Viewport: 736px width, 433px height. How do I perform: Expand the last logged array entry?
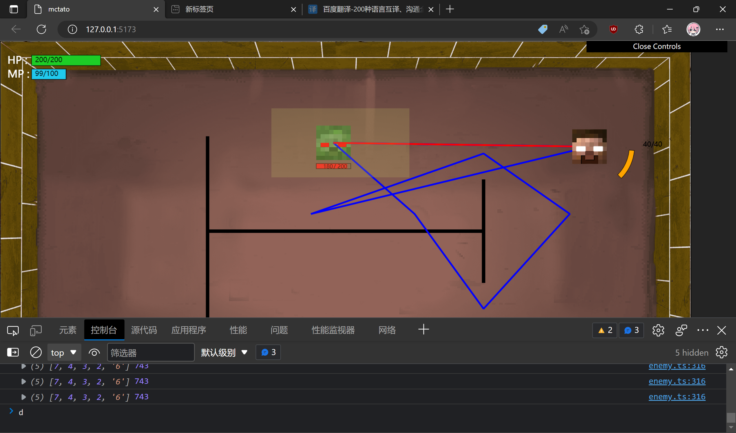point(23,397)
